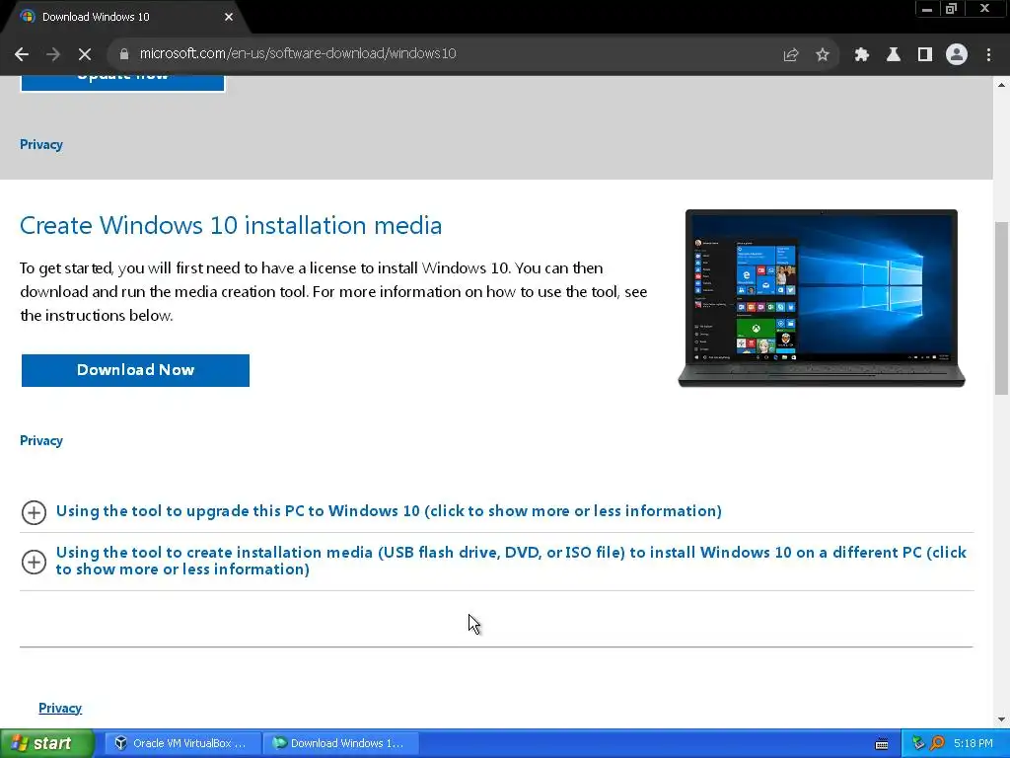Share this page icon in address bar
Image resolution: width=1010 pixels, height=758 pixels.
[x=791, y=55]
